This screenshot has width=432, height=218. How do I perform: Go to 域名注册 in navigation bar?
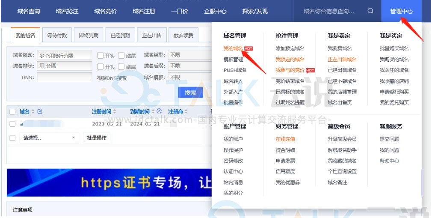(144, 11)
